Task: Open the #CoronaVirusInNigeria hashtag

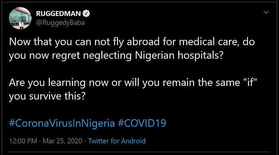Action: [62, 123]
